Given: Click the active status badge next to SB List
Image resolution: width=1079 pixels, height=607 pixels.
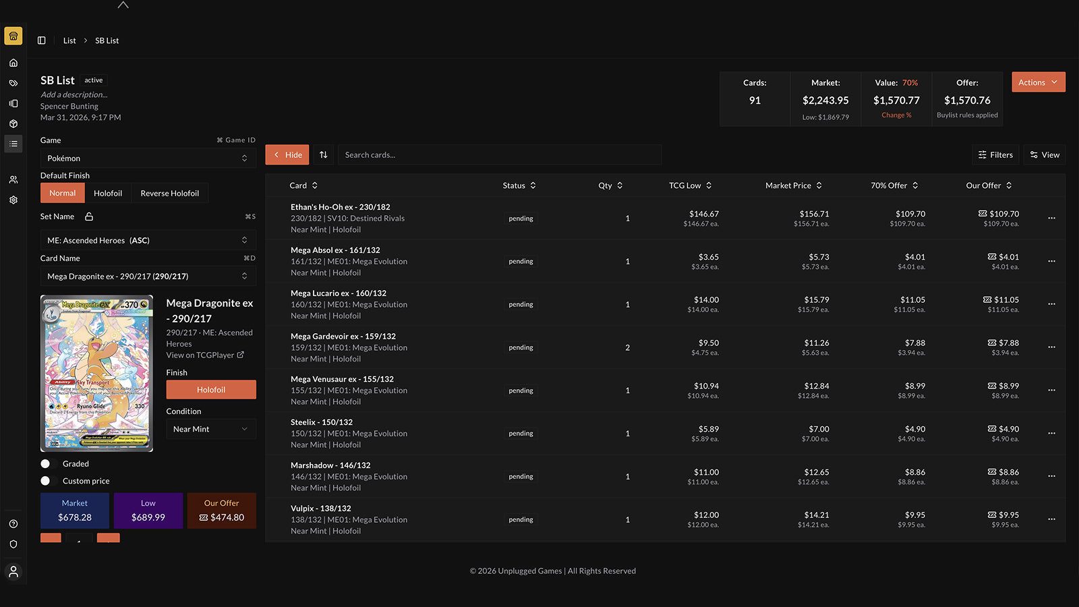Looking at the screenshot, I should (x=94, y=80).
